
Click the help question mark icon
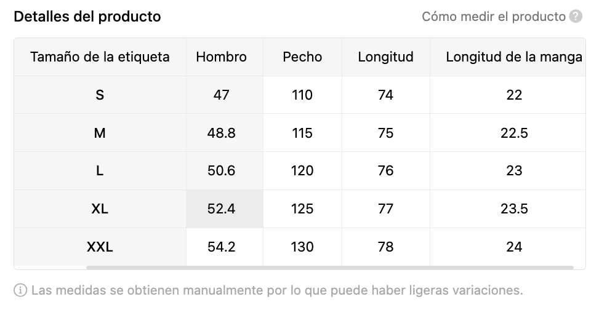click(576, 17)
